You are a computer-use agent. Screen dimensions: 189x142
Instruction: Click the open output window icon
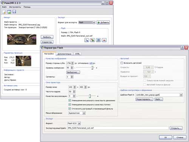click(98, 40)
